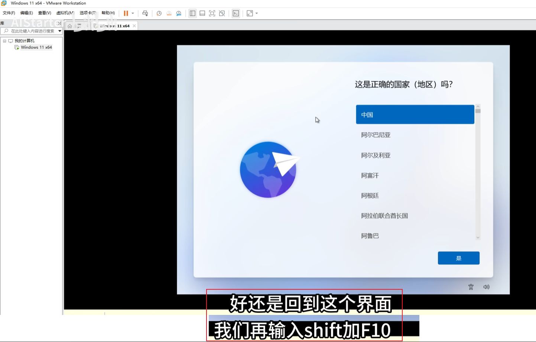Click Send Ctrl+Alt+Del toolbar icon
This screenshot has width=536, height=342.
145,13
